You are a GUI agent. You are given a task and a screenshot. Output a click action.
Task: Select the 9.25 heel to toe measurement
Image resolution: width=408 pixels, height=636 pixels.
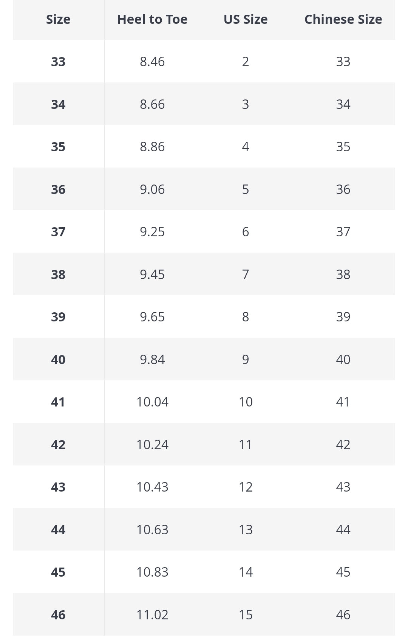pyautogui.click(x=152, y=232)
